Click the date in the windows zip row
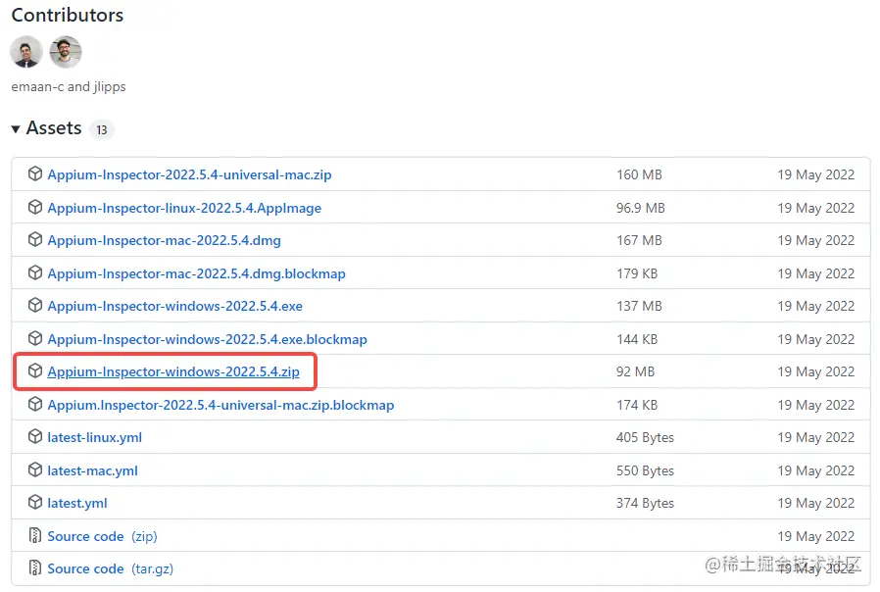880x592 pixels. [816, 371]
